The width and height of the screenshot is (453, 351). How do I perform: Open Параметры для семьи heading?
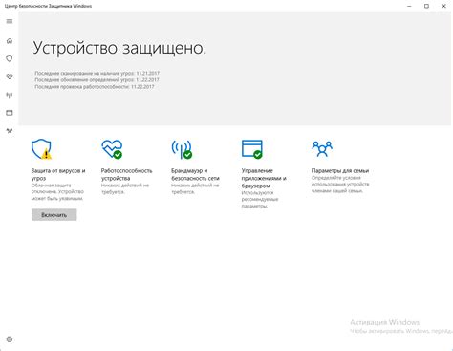(340, 171)
